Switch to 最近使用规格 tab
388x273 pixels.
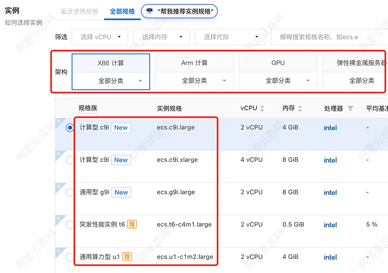[79, 11]
